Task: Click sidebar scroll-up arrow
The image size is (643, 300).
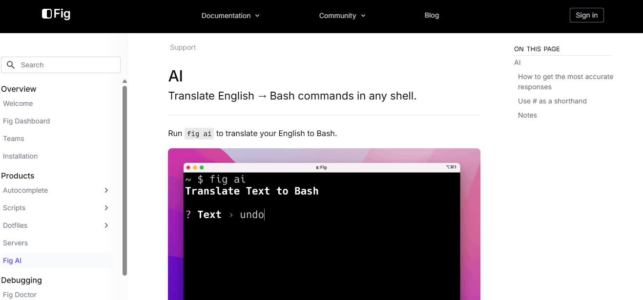Action: click(x=124, y=81)
